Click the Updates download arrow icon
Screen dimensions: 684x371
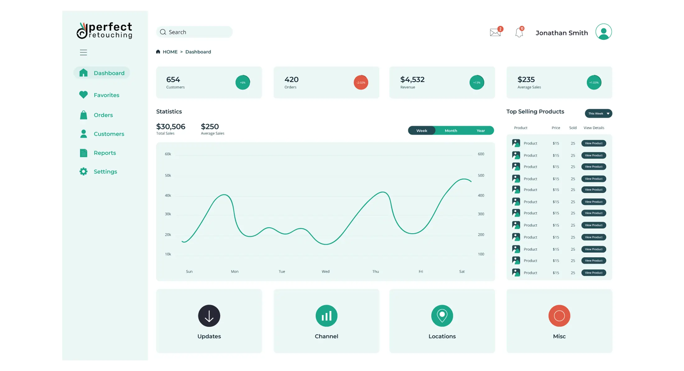tap(209, 315)
